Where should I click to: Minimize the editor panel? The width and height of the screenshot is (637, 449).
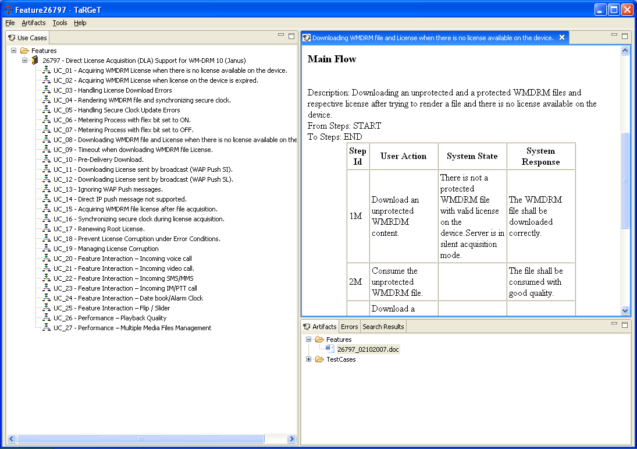[614, 35]
